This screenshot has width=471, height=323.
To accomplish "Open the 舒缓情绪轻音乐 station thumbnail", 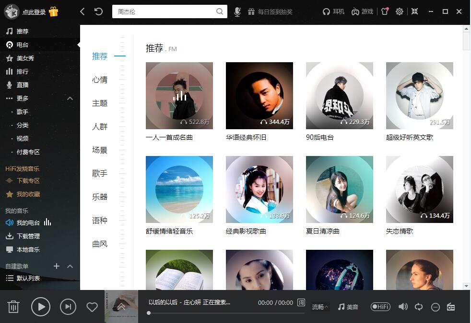I will point(179,189).
